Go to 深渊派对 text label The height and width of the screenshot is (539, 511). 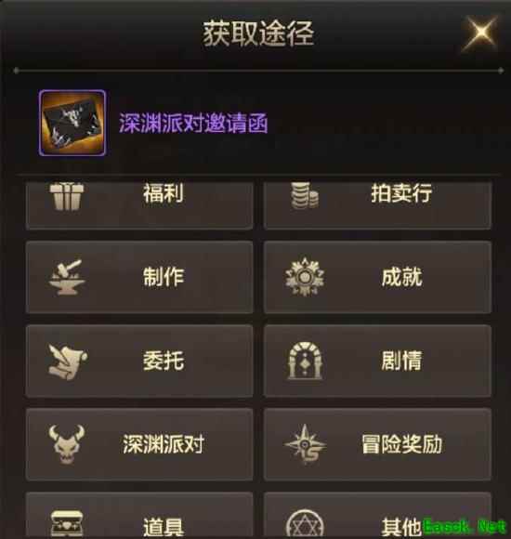coord(164,444)
